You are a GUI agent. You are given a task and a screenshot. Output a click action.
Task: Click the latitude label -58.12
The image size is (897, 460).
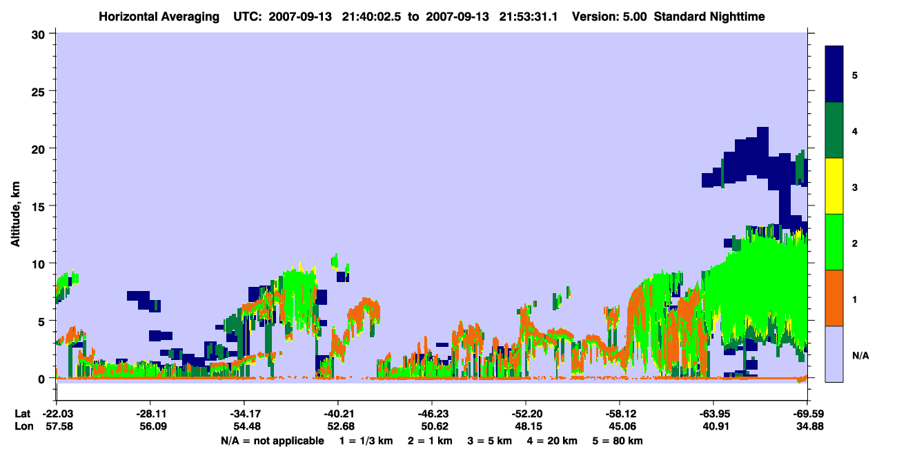[x=619, y=414]
